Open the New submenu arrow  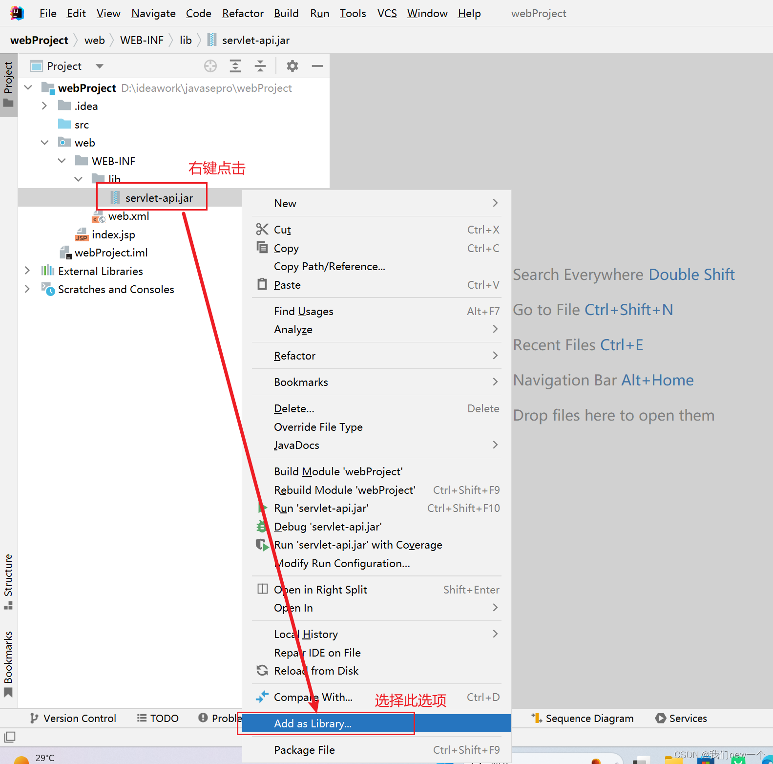(495, 203)
